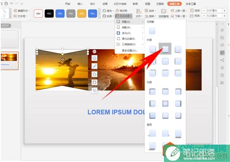Click 上移一层 bring forward
The height and width of the screenshot is (162, 230).
pyautogui.click(x=179, y=11)
